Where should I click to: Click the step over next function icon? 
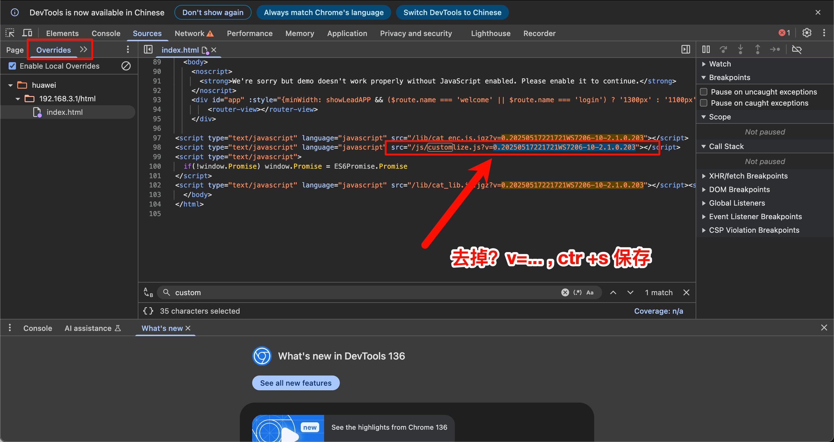(723, 50)
